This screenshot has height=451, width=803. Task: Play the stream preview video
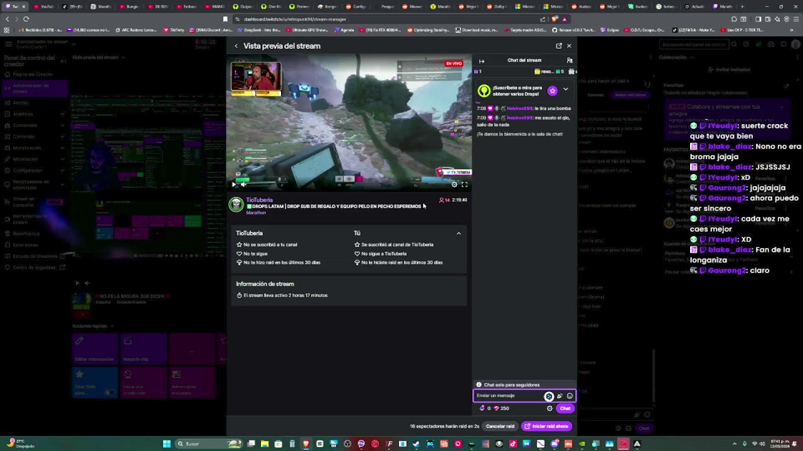pos(234,184)
